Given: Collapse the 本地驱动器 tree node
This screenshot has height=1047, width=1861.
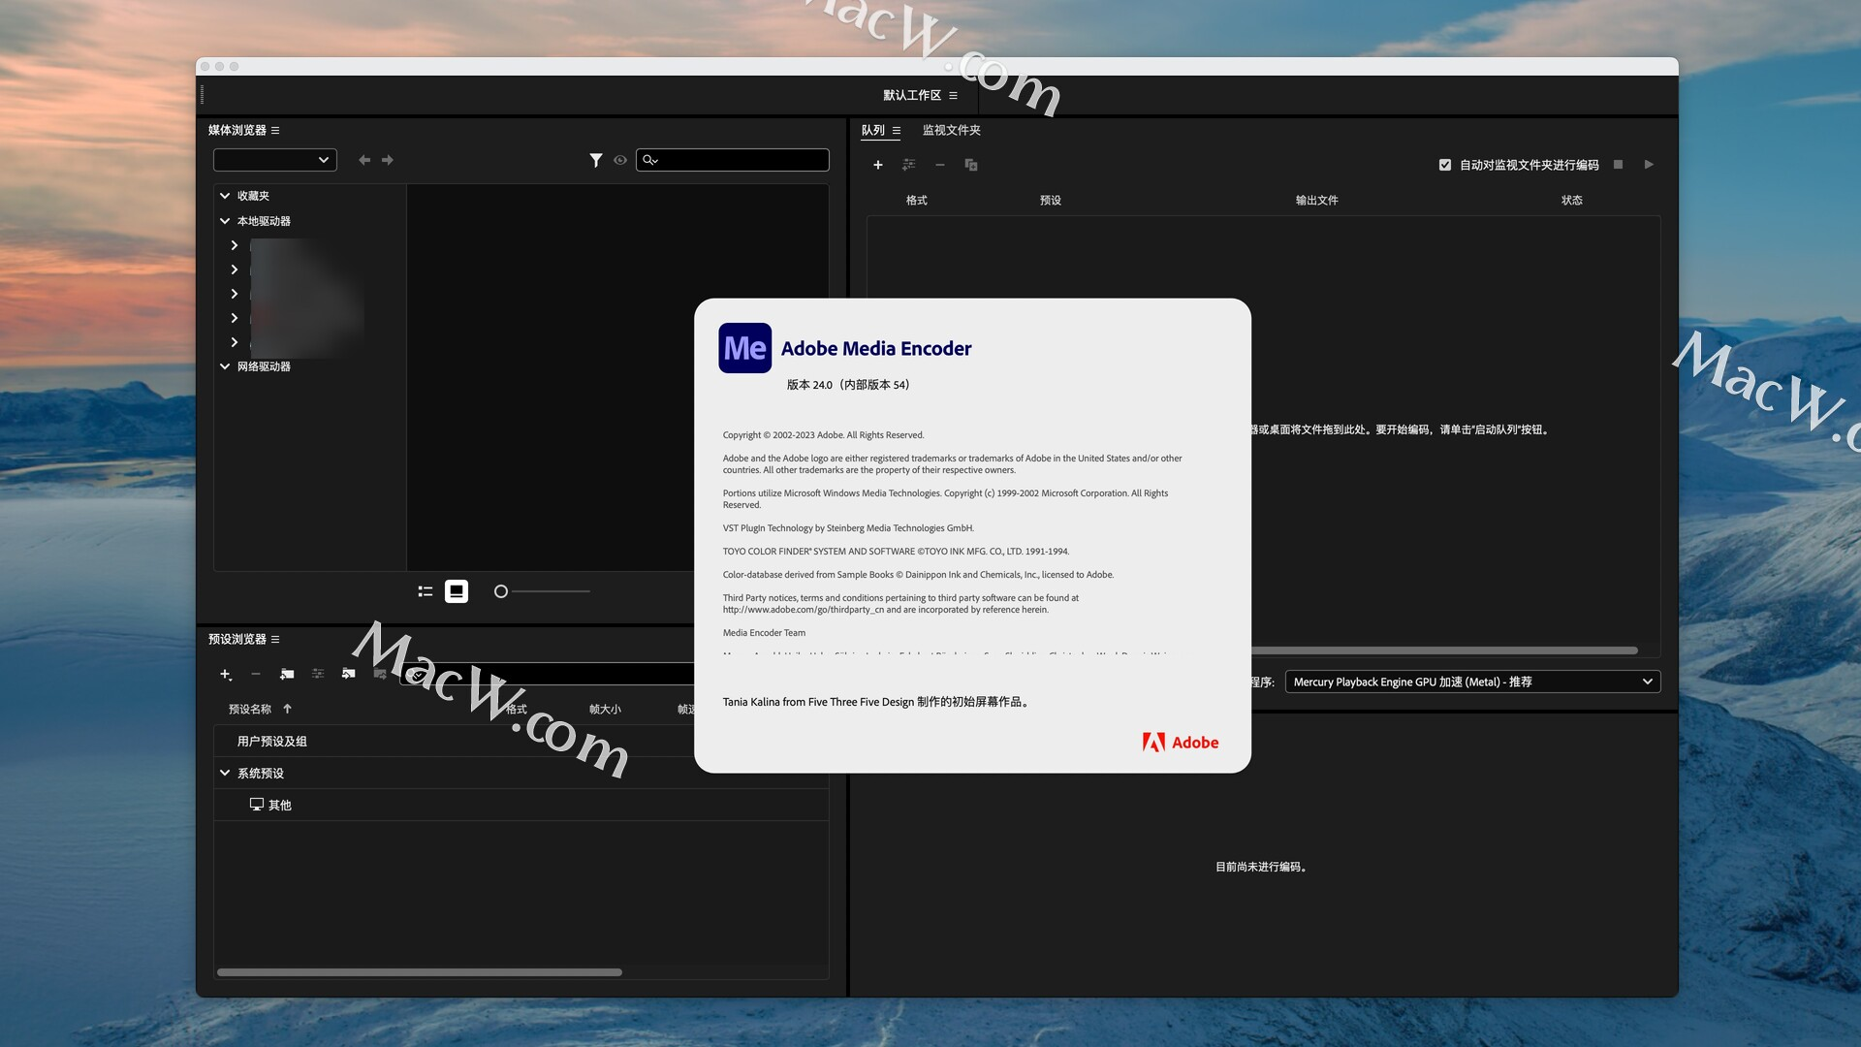Looking at the screenshot, I should [x=225, y=221].
